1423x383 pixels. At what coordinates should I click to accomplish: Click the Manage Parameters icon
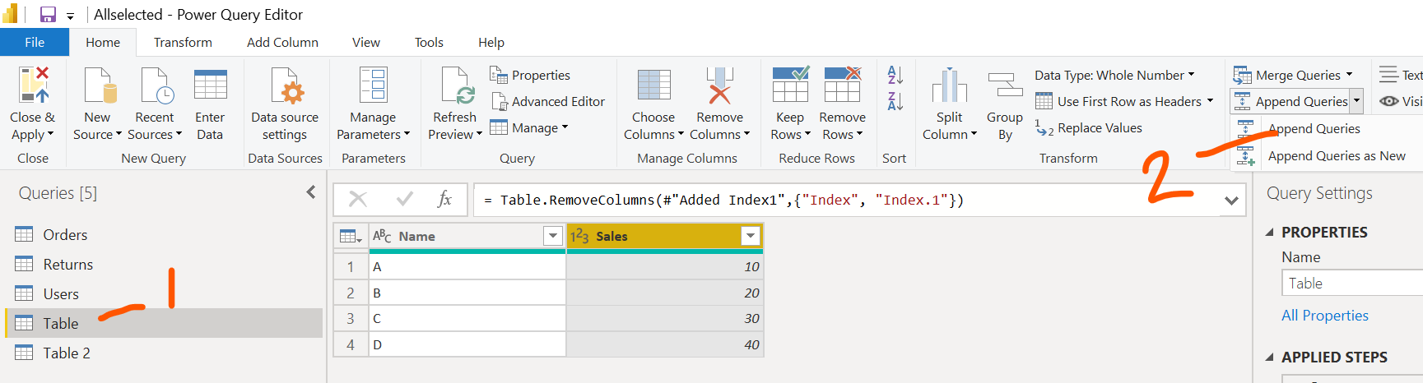coord(373,85)
